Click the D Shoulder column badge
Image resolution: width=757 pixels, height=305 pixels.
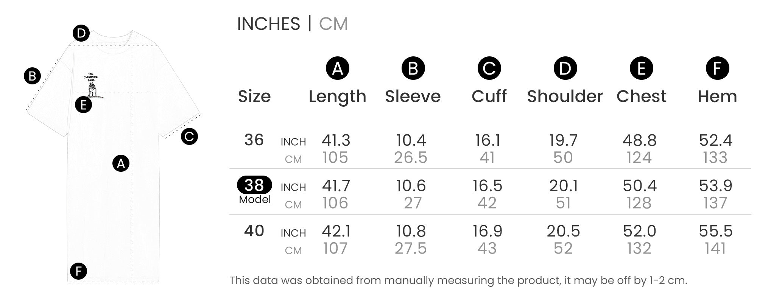[565, 68]
